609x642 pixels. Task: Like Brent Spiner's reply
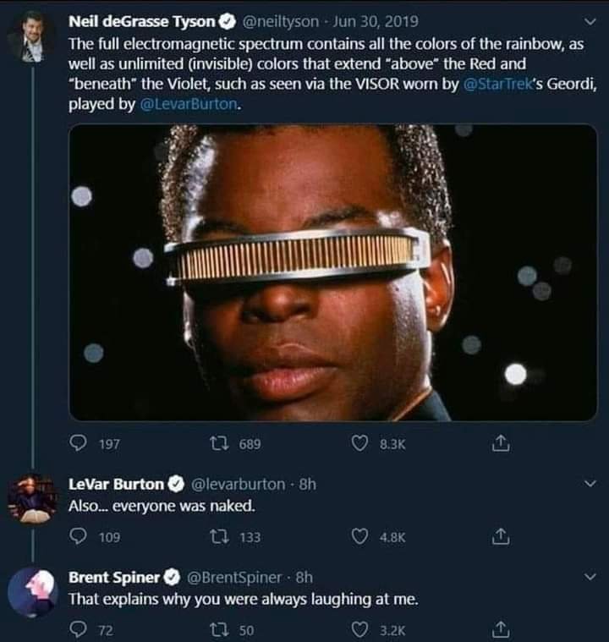point(359,629)
